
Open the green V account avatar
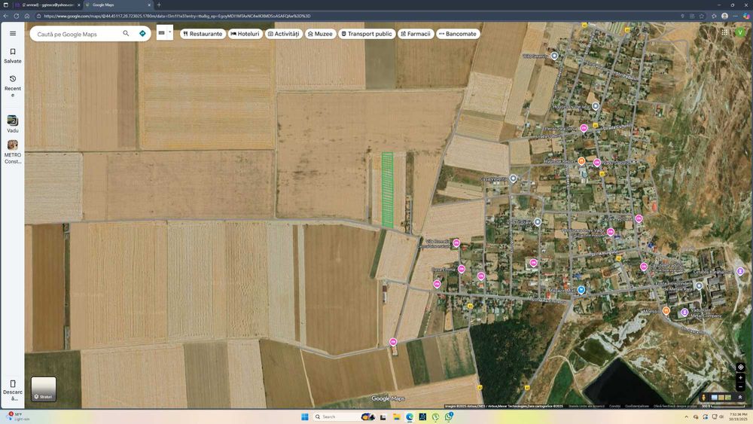click(x=740, y=32)
